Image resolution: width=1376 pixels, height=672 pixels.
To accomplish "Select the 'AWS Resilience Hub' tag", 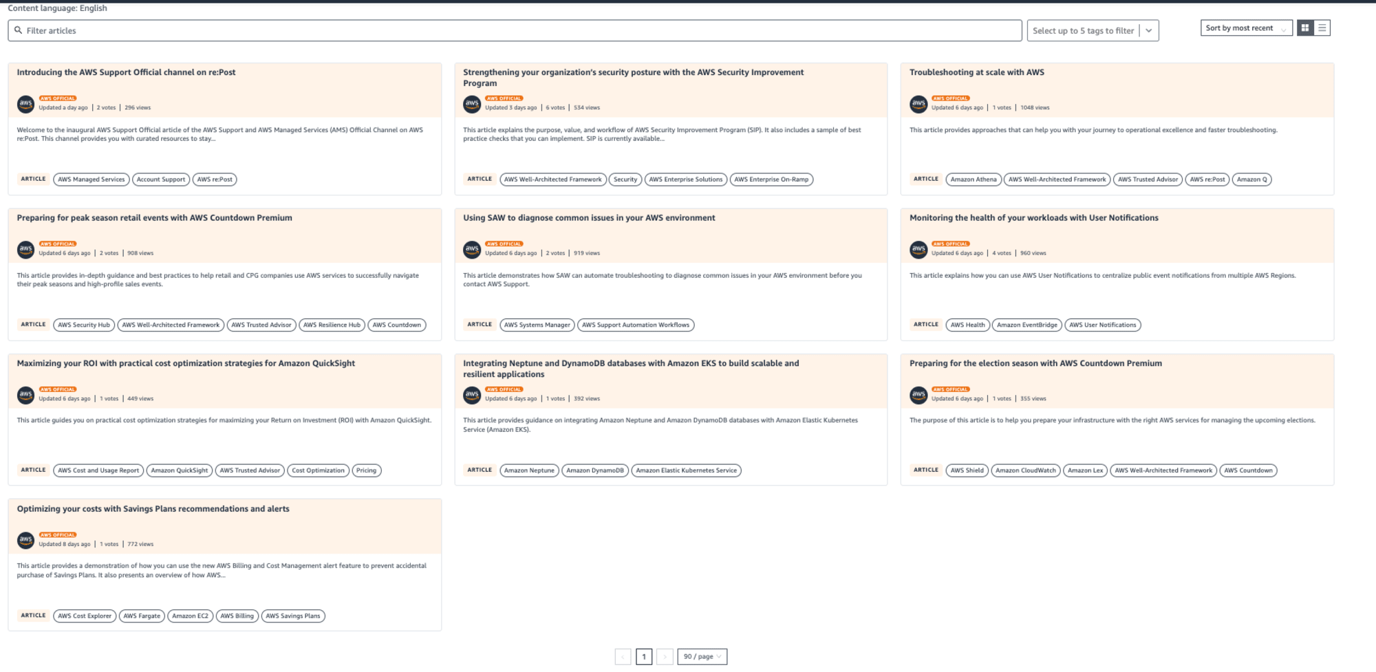I will pyautogui.click(x=332, y=325).
